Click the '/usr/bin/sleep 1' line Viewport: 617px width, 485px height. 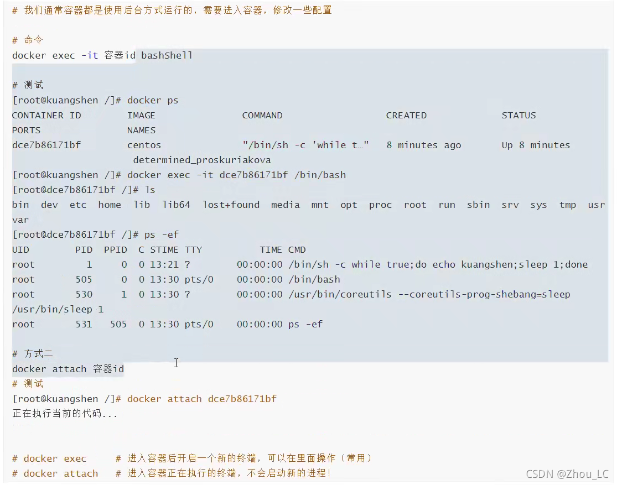point(58,310)
